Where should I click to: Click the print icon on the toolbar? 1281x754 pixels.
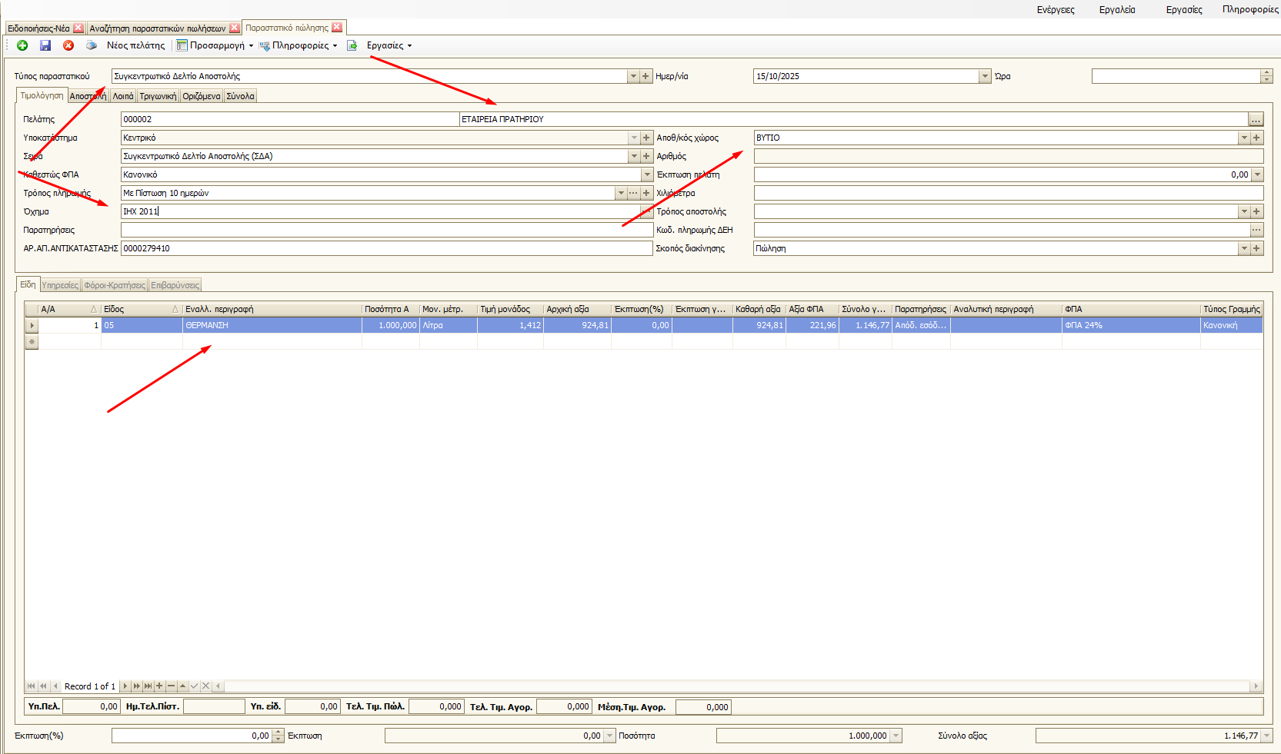click(x=91, y=45)
